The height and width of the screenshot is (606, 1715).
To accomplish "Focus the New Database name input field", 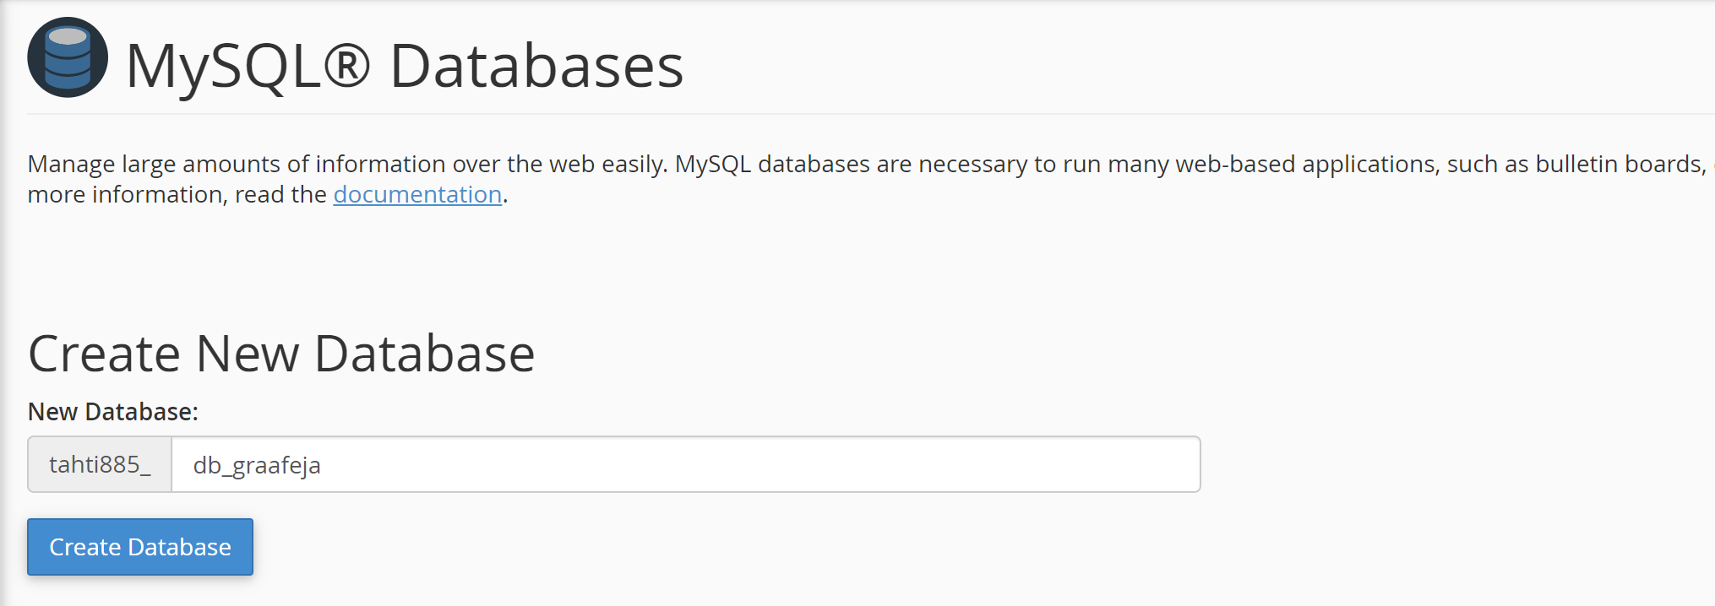I will (x=685, y=464).
